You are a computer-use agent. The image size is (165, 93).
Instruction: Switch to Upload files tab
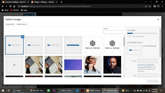(10, 24)
